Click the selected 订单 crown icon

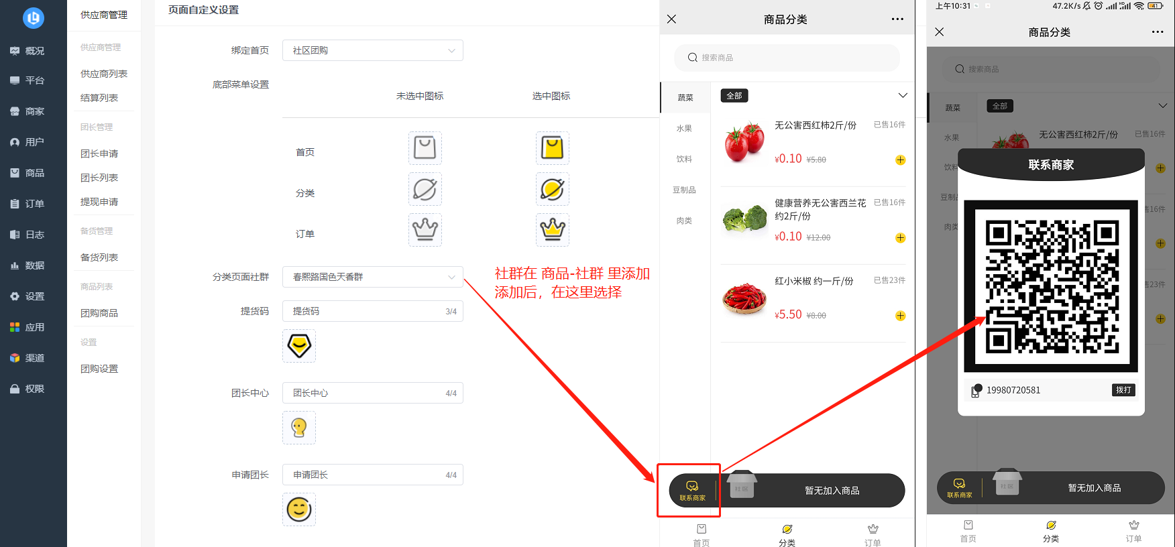tap(553, 230)
